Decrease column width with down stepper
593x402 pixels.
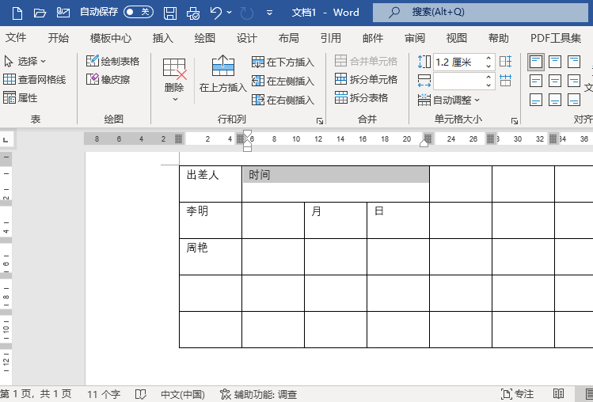[x=488, y=85]
